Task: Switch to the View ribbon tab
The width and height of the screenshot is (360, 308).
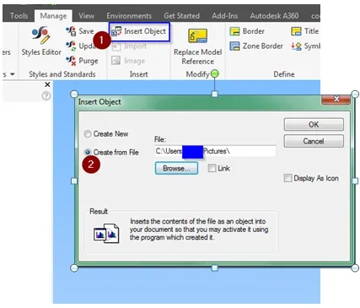Action: pyautogui.click(x=86, y=16)
